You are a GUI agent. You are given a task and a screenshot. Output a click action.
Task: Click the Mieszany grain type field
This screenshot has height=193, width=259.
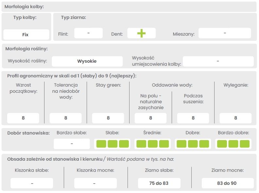225,33
